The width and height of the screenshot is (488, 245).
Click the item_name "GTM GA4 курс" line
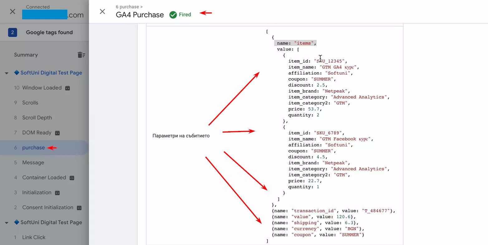point(324,67)
